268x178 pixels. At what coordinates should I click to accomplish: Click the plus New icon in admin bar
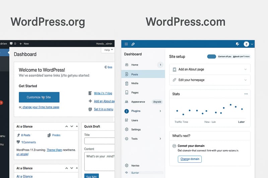pos(20,44)
